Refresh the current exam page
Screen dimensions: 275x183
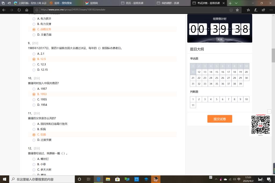point(19,10)
